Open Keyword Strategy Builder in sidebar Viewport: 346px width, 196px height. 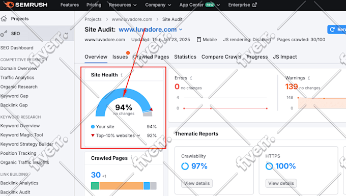pyautogui.click(x=26, y=144)
